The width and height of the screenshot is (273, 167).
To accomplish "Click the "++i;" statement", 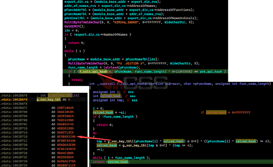I will [100, 150].
